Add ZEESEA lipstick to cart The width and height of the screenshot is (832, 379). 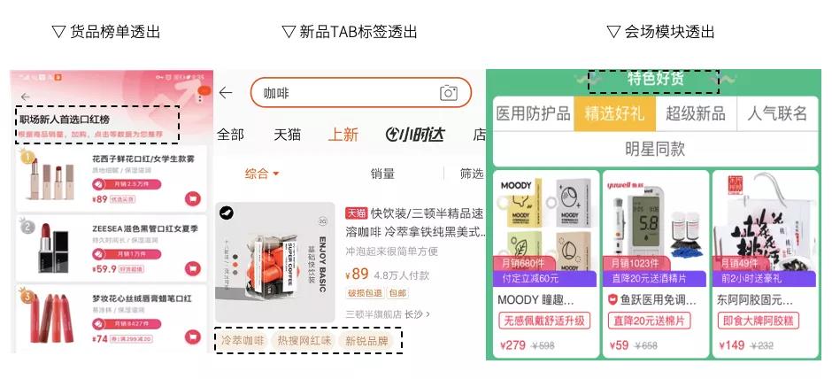(193, 268)
